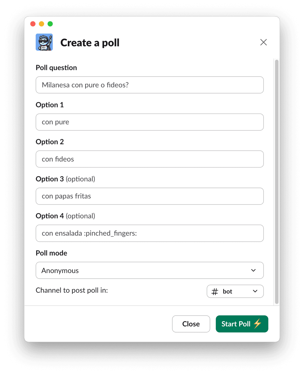Click the hash symbol in the channel selector
Viewport: 304px width, 374px height.
(215, 291)
